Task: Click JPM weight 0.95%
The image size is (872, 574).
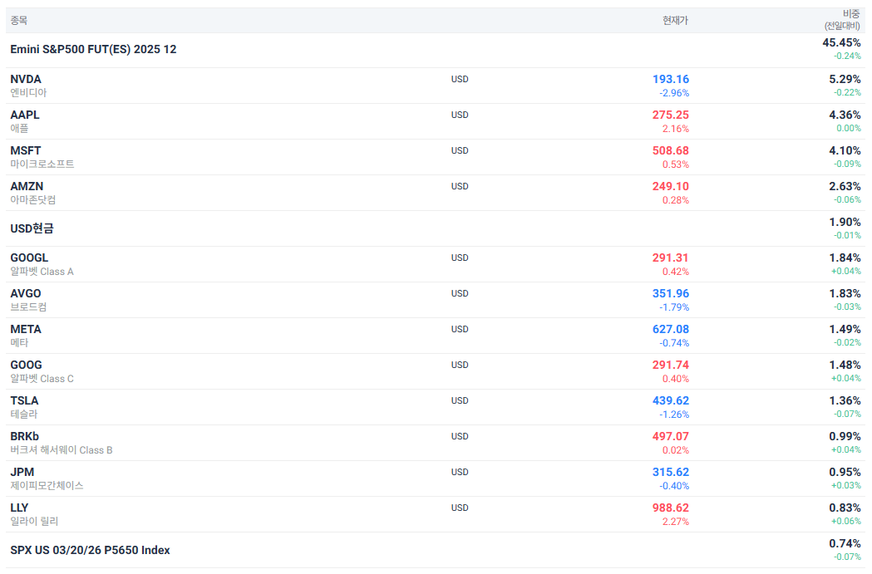Action: click(x=845, y=472)
